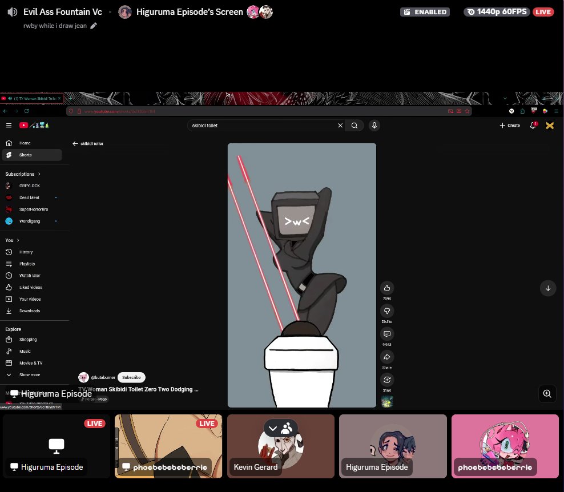Close the TV Woman Skibidi browser tab
The image size is (564, 492).
pyautogui.click(x=59, y=98)
